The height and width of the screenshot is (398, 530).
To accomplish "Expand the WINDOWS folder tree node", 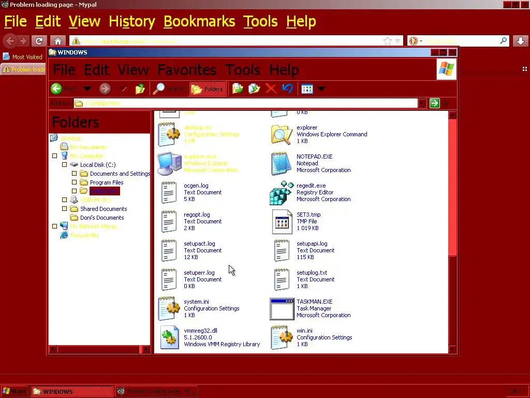I will pos(75,191).
